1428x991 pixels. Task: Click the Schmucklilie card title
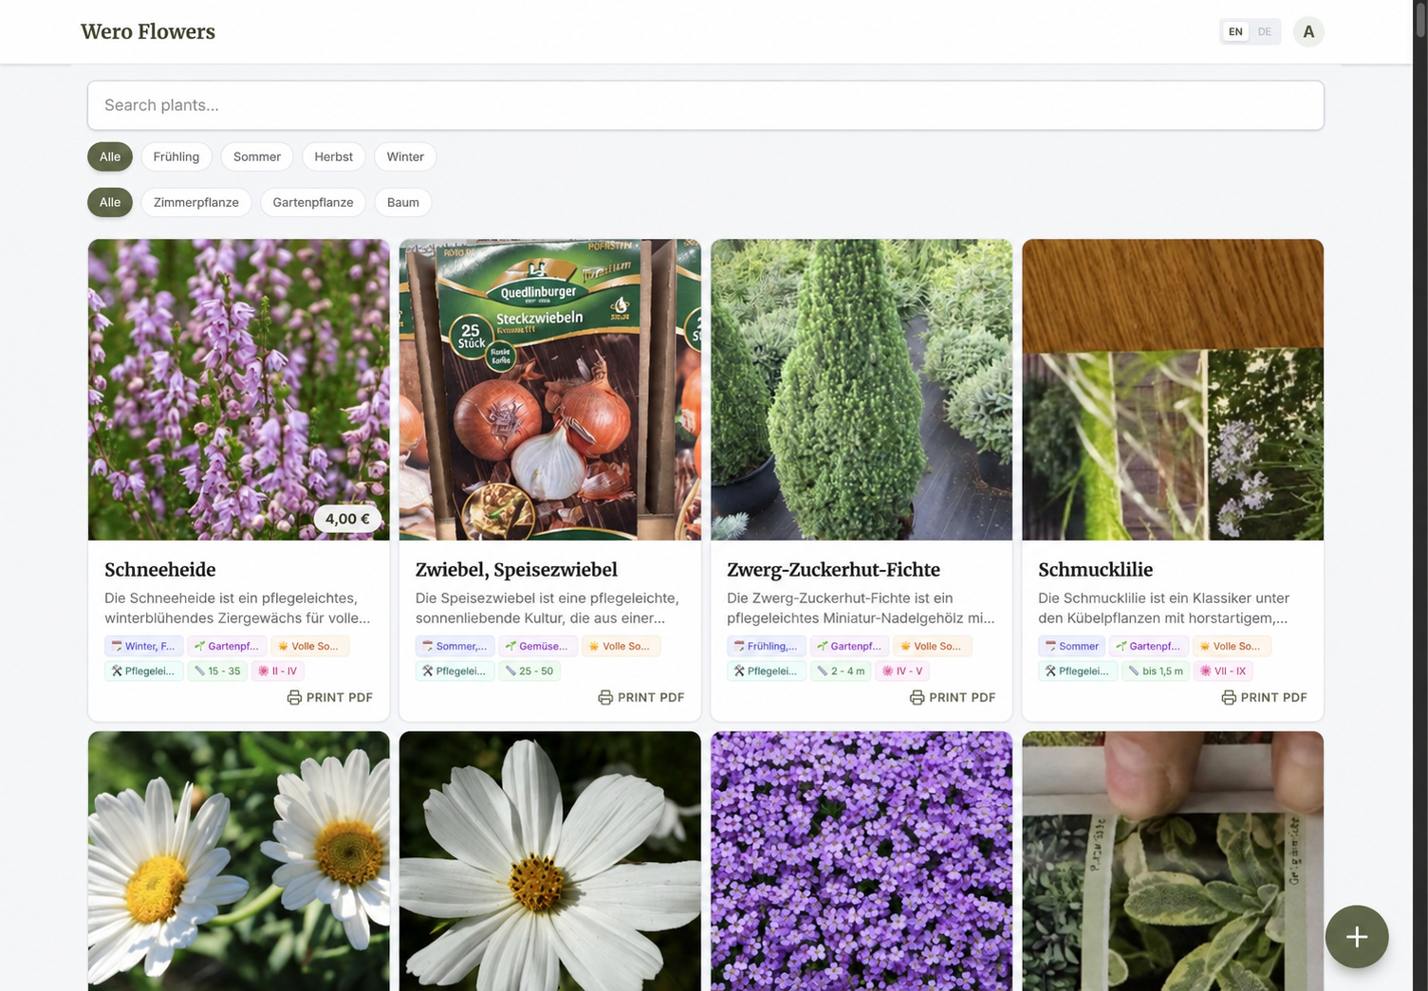coord(1095,570)
